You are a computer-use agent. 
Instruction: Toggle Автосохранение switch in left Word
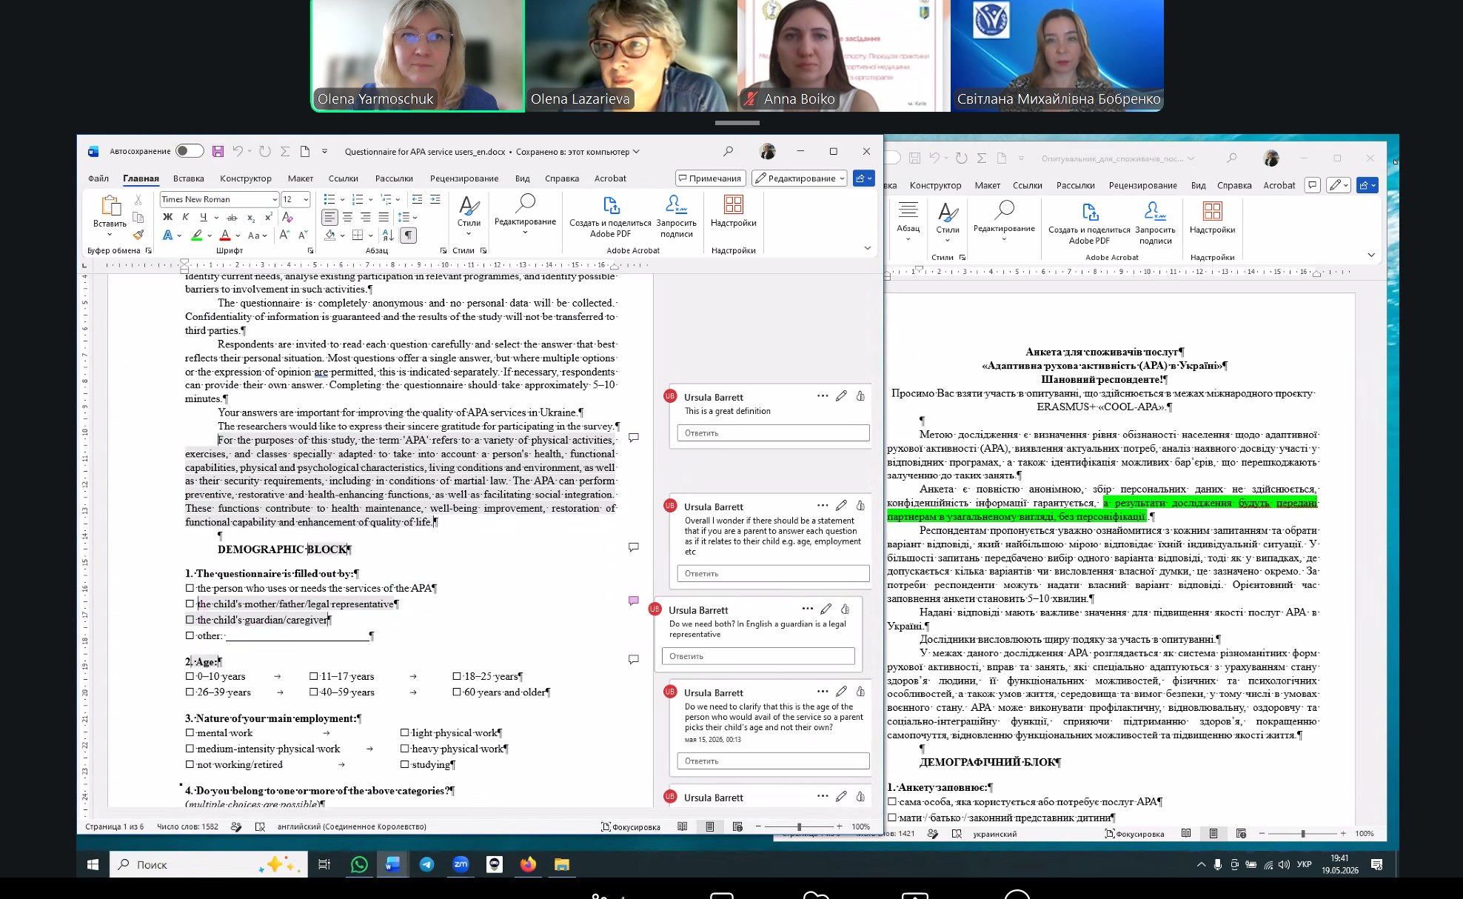click(x=190, y=151)
